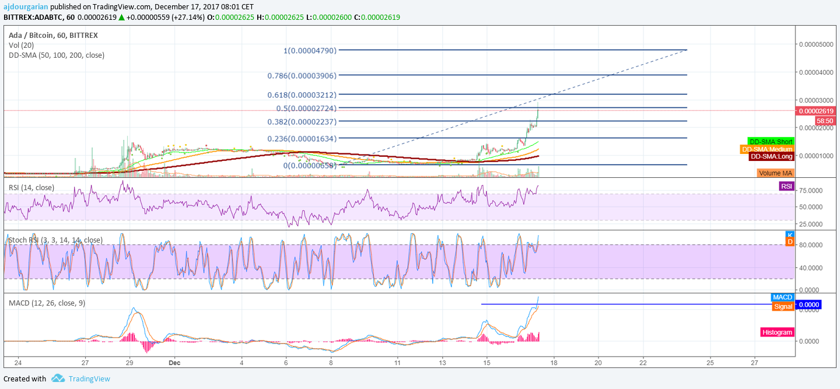The width and height of the screenshot is (840, 389).
Task: Click the orange Signal label tag
Action: point(783,306)
